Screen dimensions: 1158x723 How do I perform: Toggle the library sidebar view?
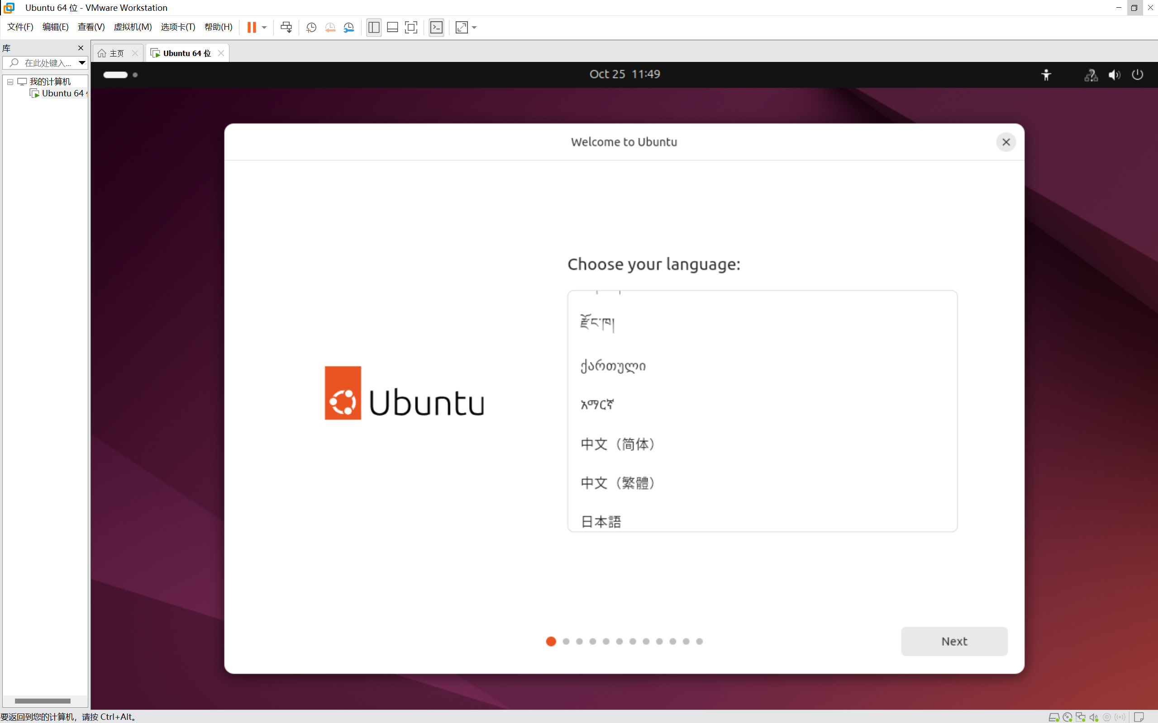(x=374, y=27)
